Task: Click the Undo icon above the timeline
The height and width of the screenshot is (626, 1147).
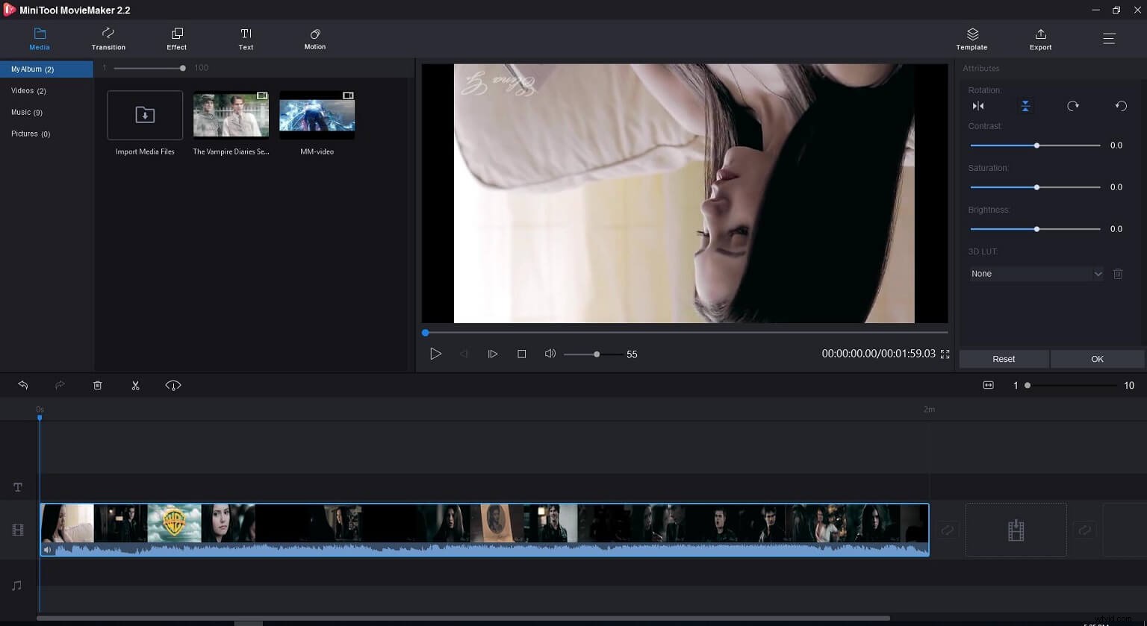Action: [23, 385]
